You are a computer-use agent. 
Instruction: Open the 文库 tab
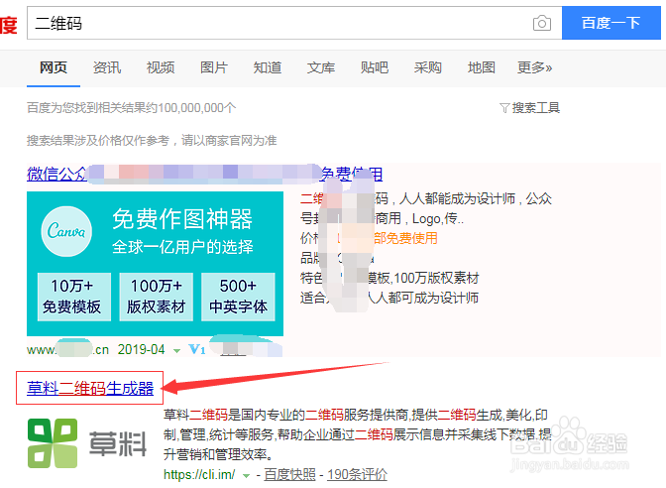click(321, 67)
